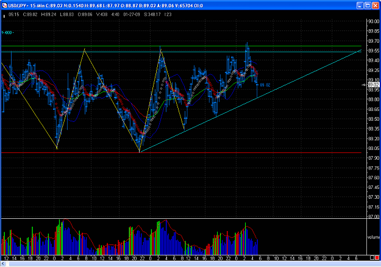Click the '88.05' price axis label
The height and width of the screenshot is (267, 381).
point(374,149)
